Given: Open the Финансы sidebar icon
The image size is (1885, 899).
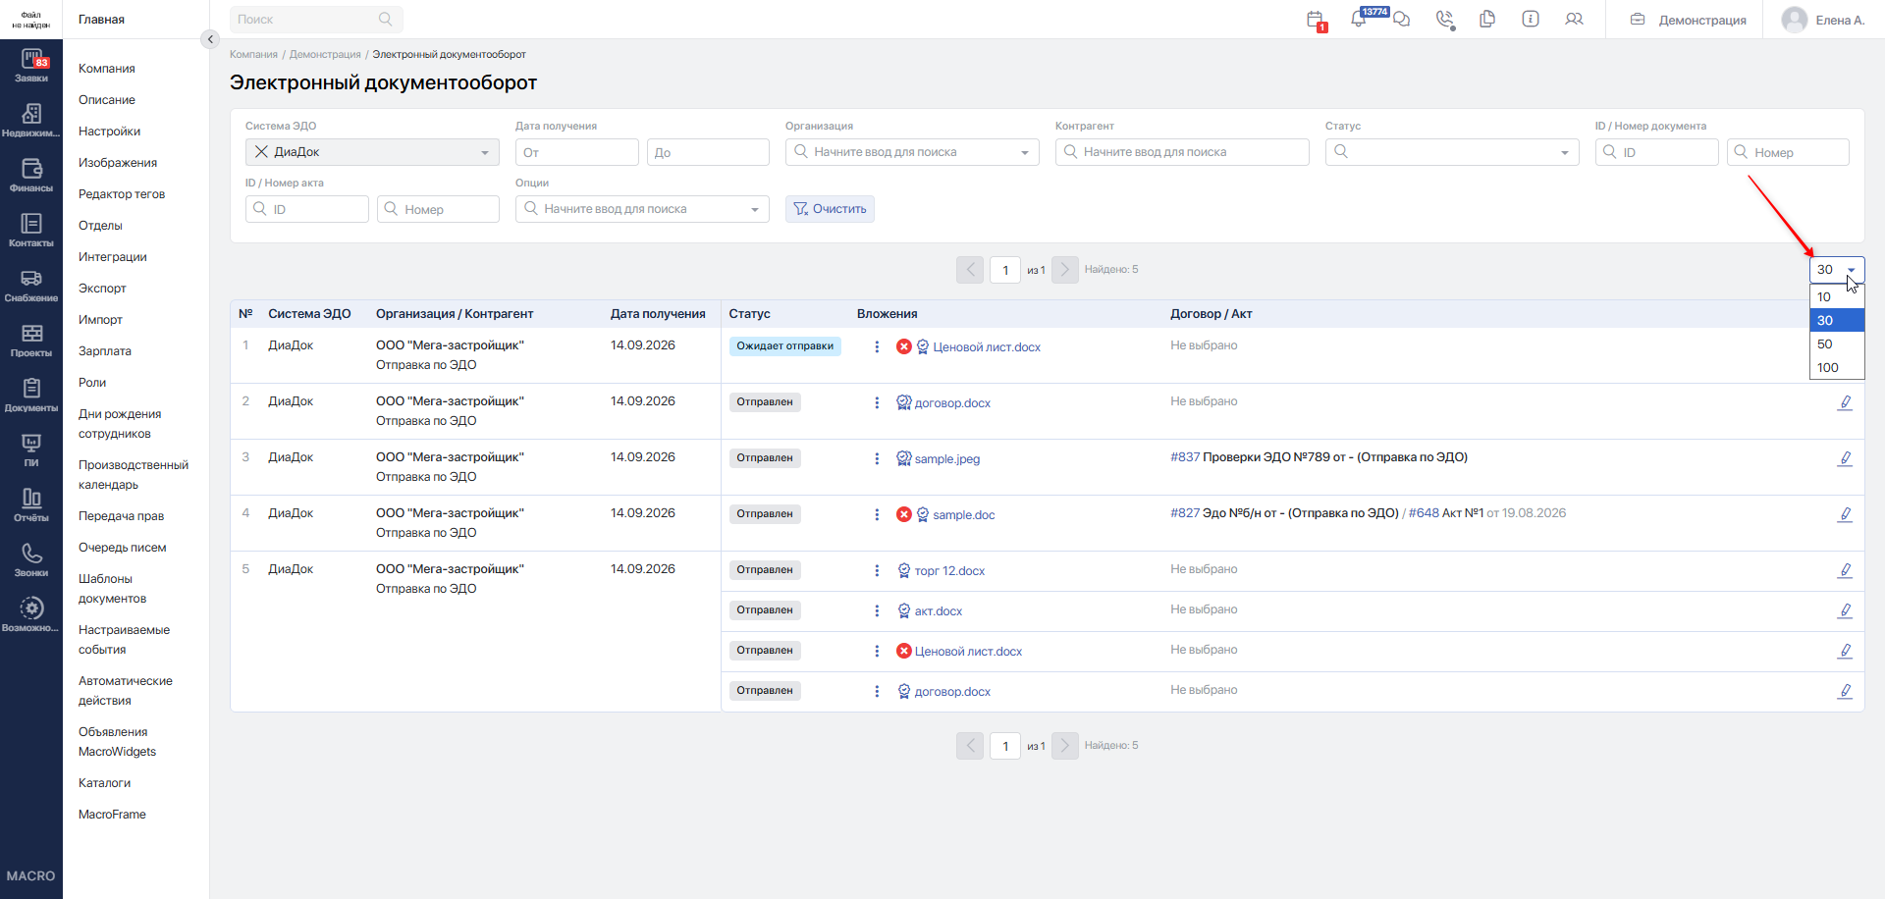Looking at the screenshot, I should (31, 176).
